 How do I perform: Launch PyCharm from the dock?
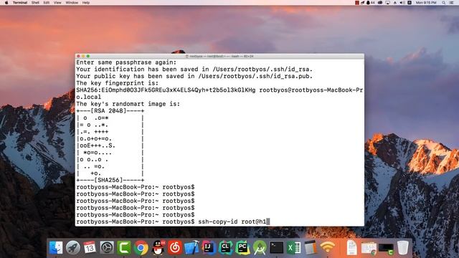coord(242,248)
